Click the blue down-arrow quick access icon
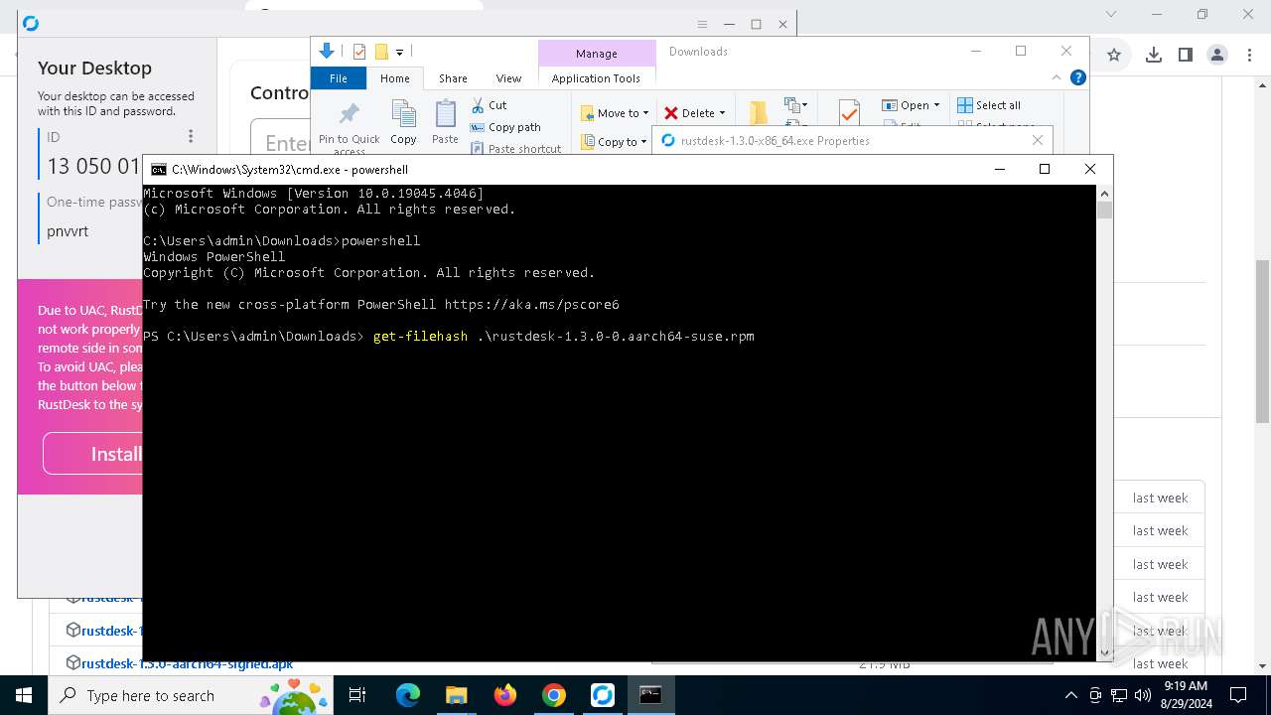The image size is (1271, 715). click(327, 52)
